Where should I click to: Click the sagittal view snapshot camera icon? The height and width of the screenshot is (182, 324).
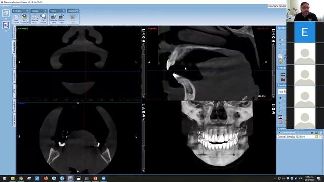273,37
